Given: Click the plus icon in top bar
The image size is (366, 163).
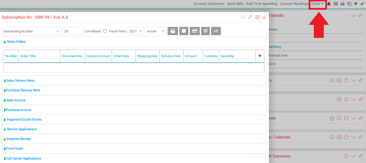Looking at the screenshot, I should click(356, 4).
